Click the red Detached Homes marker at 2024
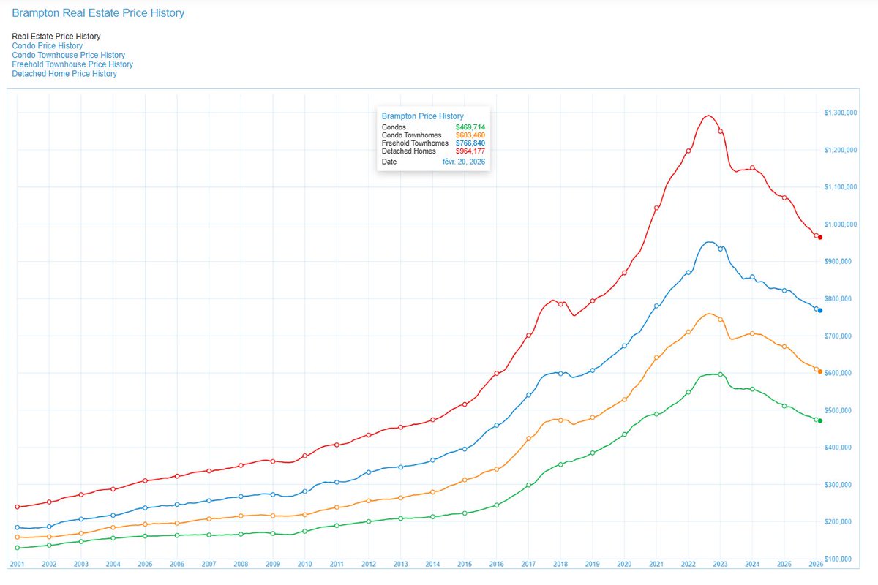This screenshot has width=878, height=585. 752,168
